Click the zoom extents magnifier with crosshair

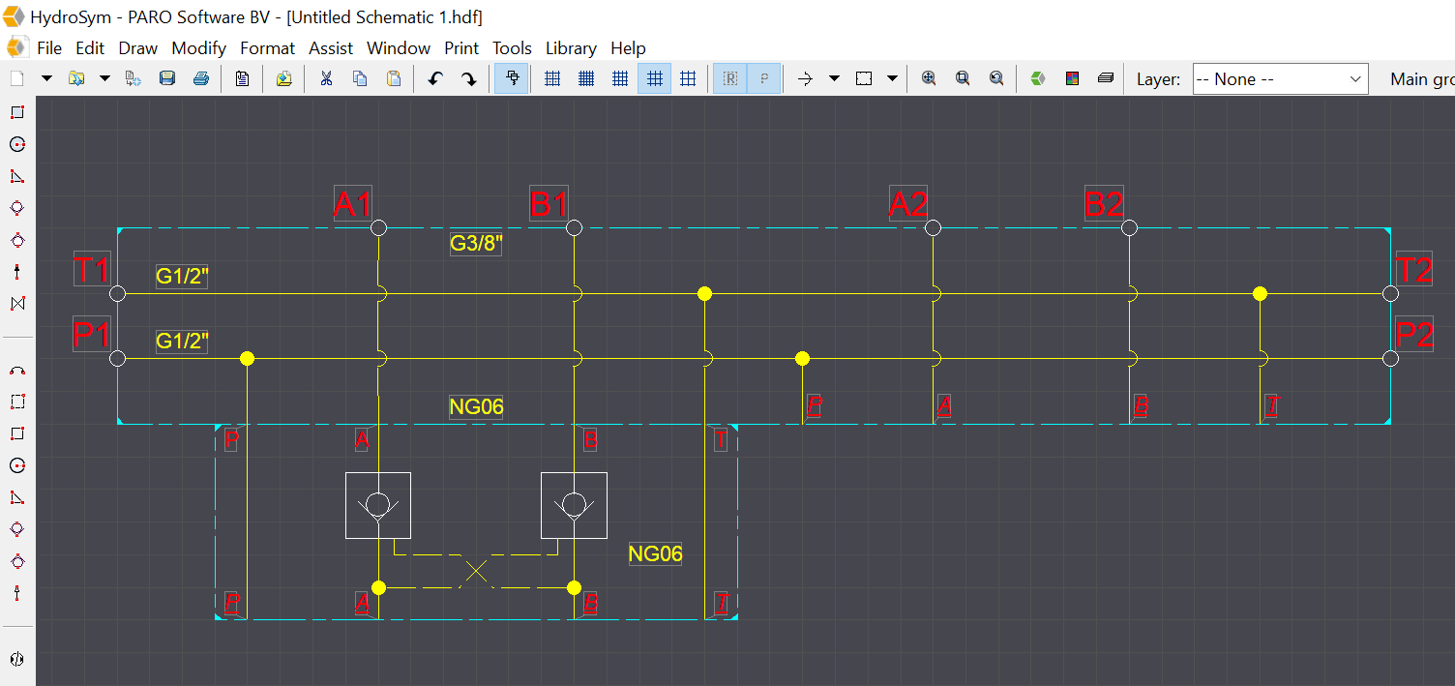(x=929, y=78)
